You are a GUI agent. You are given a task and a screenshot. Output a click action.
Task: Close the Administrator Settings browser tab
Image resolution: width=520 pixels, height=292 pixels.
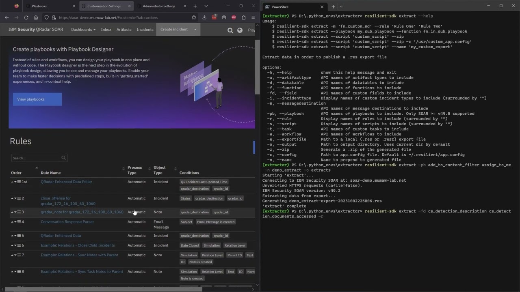[184, 6]
